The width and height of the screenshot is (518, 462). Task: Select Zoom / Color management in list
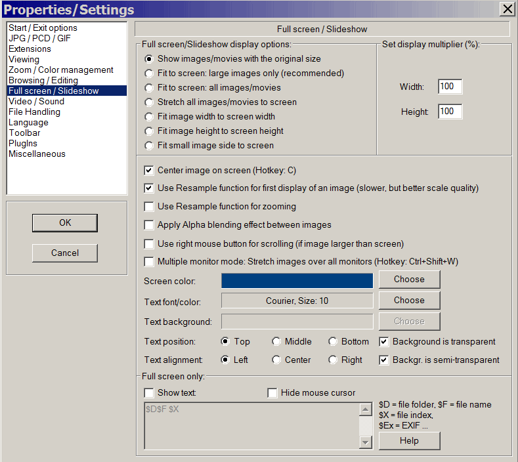pyautogui.click(x=61, y=70)
